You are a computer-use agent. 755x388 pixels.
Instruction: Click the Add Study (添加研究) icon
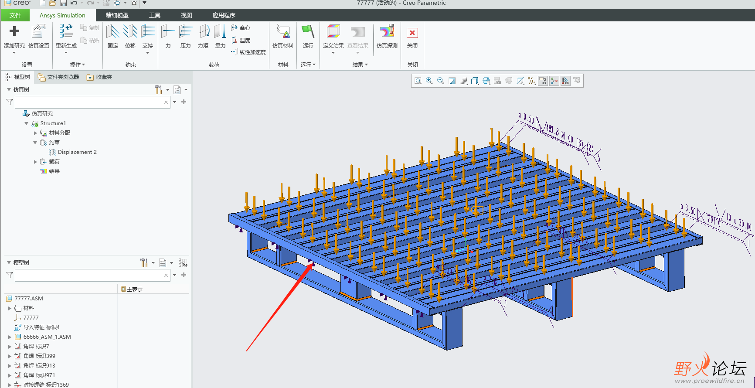[14, 32]
